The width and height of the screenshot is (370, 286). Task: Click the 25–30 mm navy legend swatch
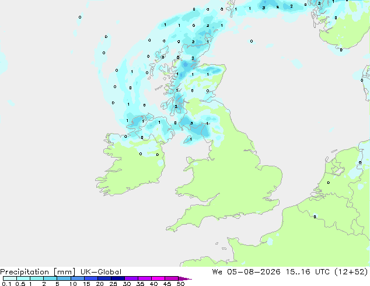(118, 278)
